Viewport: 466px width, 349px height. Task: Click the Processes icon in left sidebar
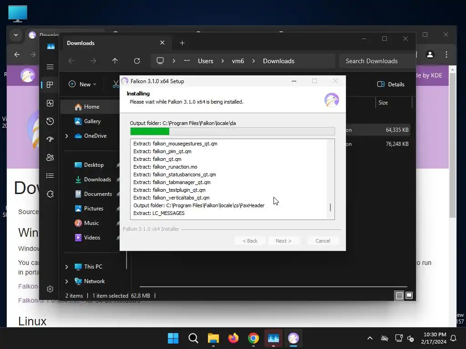50,85
